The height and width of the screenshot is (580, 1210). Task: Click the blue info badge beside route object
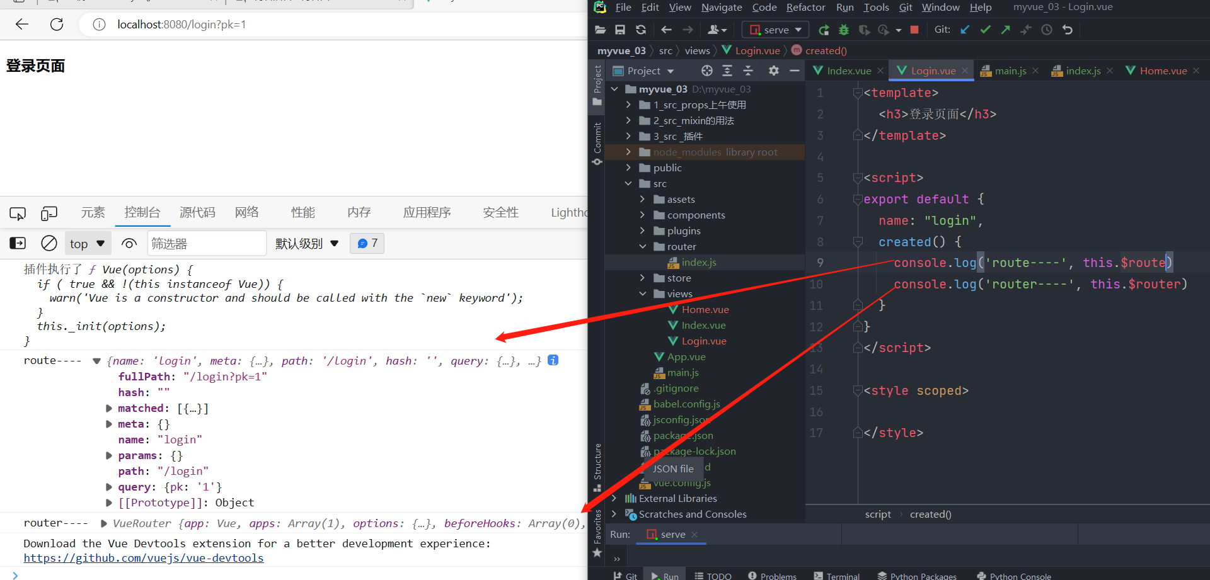pyautogui.click(x=553, y=360)
